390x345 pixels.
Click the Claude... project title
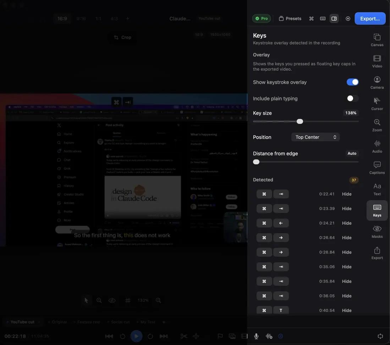point(180,19)
